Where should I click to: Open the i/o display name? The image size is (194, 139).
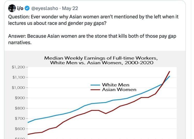click(20, 8)
